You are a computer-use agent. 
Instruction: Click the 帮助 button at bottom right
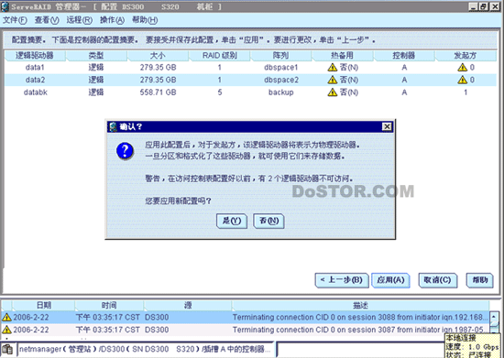point(479,280)
